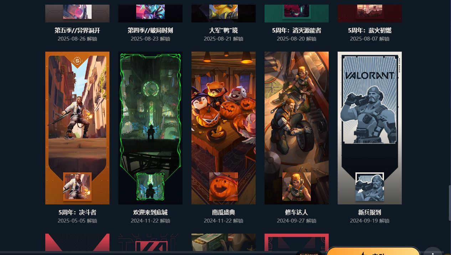
Task: Open the red-framed card in bottom row
Action: [x=297, y=242]
